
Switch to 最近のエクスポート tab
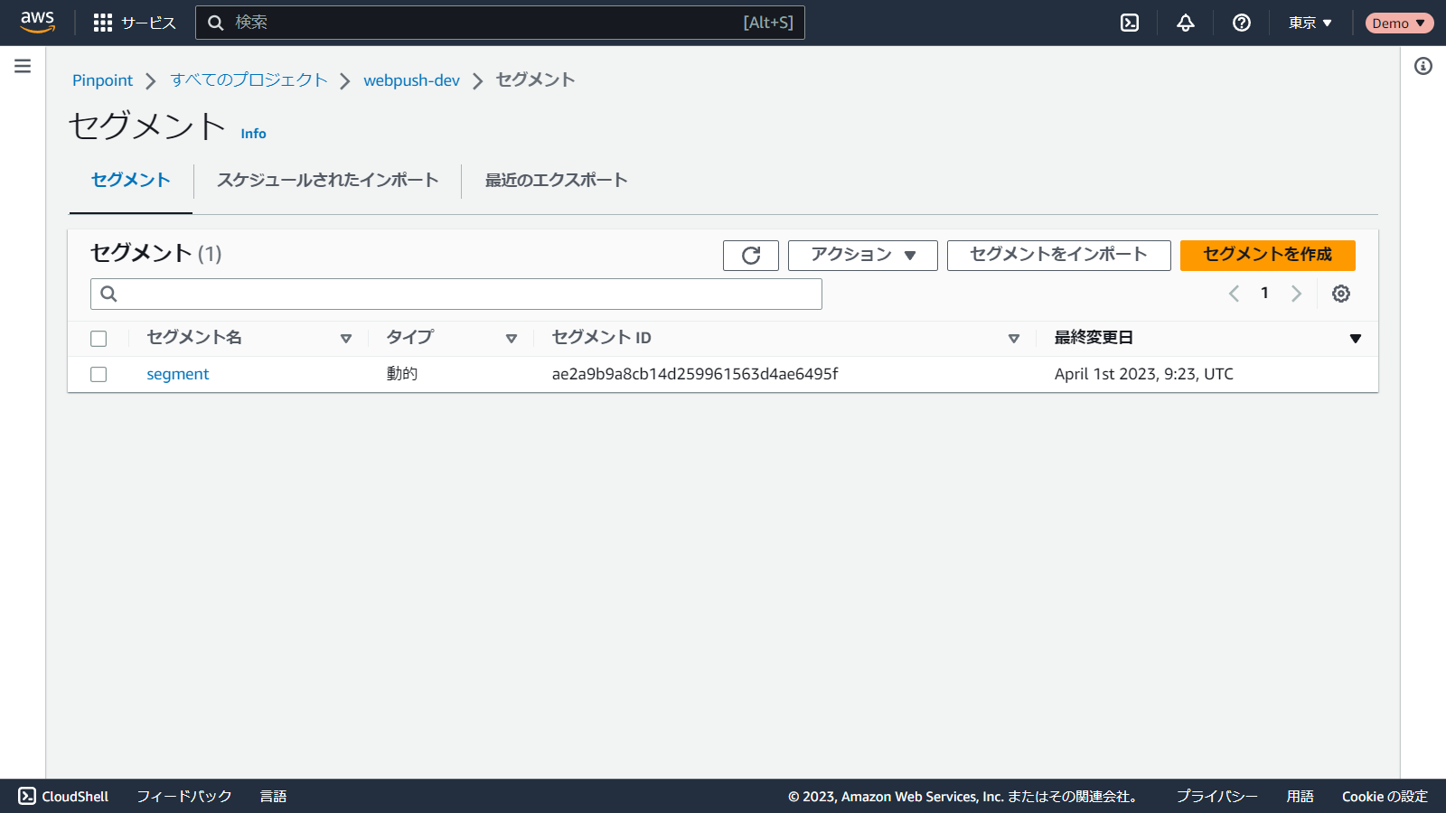tap(556, 180)
